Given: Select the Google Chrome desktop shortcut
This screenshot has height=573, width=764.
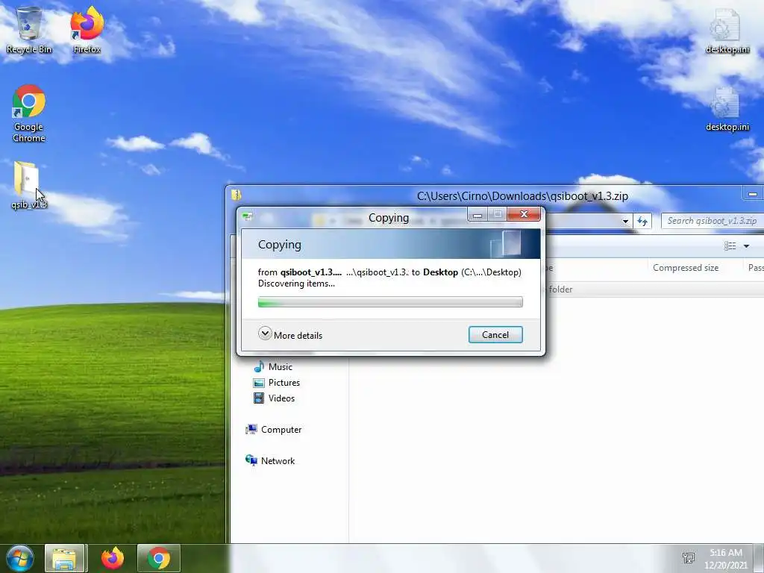Looking at the screenshot, I should coord(29,113).
